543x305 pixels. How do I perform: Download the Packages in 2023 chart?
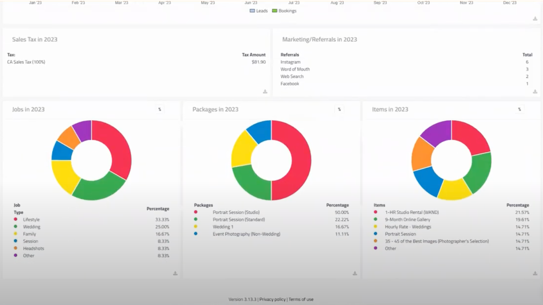[x=355, y=274]
